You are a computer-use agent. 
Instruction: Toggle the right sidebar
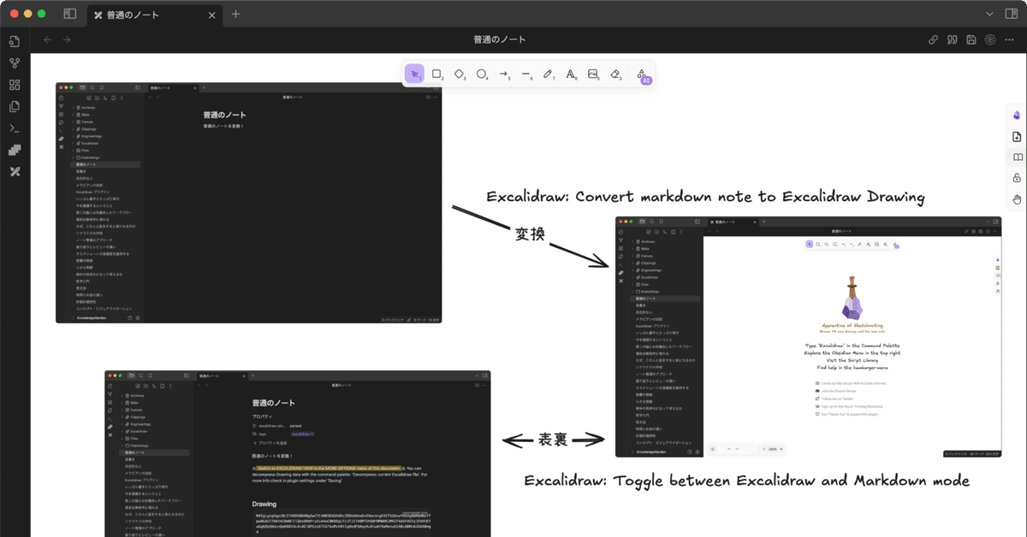pyautogui.click(x=1012, y=14)
